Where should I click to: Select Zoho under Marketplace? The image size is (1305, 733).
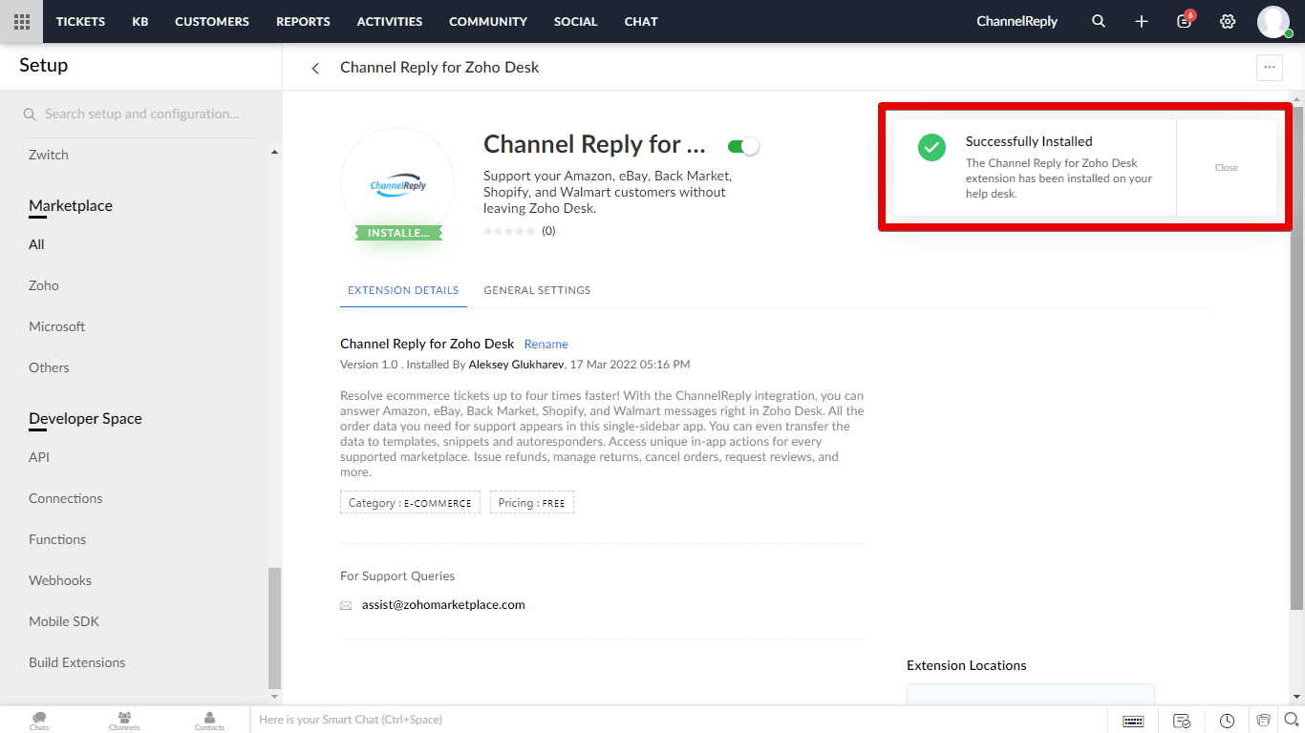click(44, 285)
